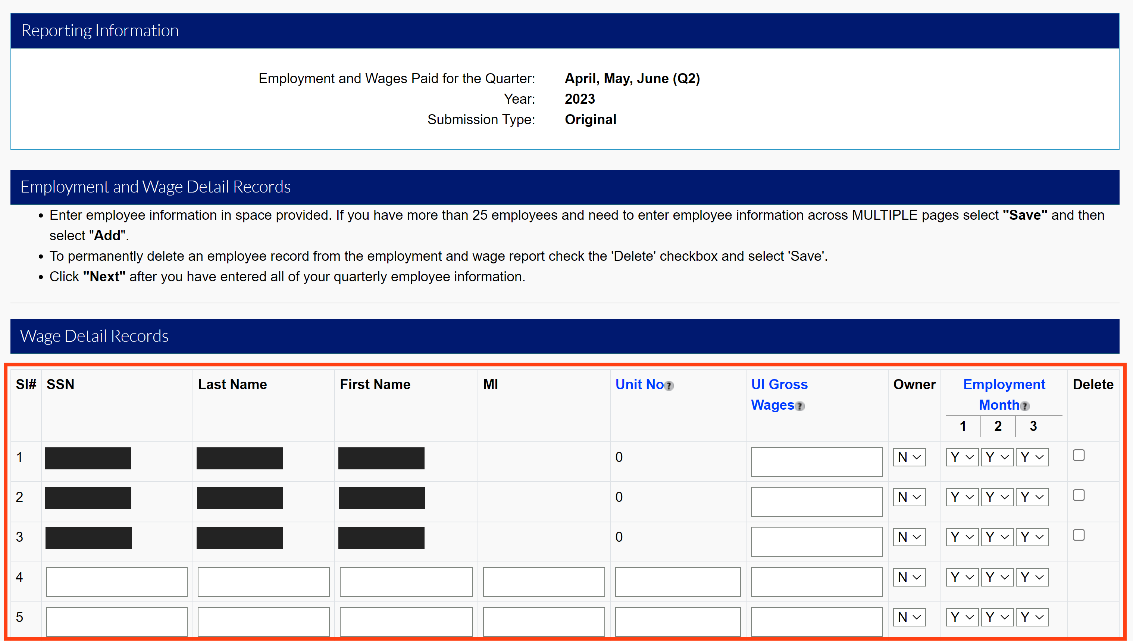Check the Delete checkbox for row 2

pos(1079,495)
